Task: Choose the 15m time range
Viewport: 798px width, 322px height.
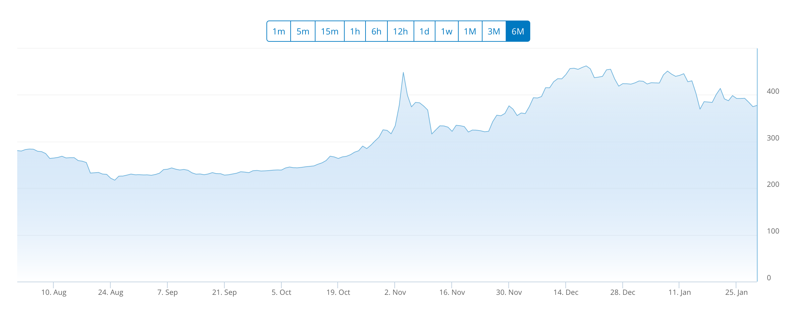Action: pyautogui.click(x=330, y=31)
